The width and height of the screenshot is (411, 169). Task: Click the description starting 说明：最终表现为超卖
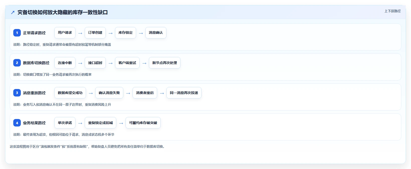click(x=64, y=134)
